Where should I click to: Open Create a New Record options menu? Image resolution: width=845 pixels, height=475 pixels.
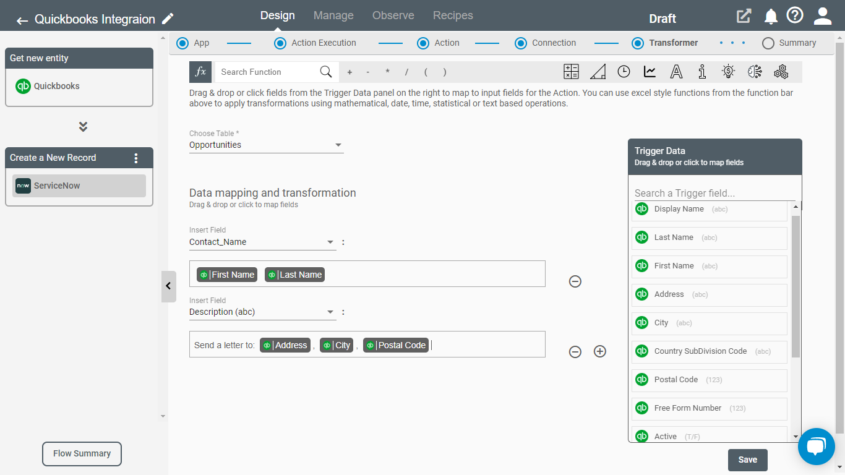[136, 158]
